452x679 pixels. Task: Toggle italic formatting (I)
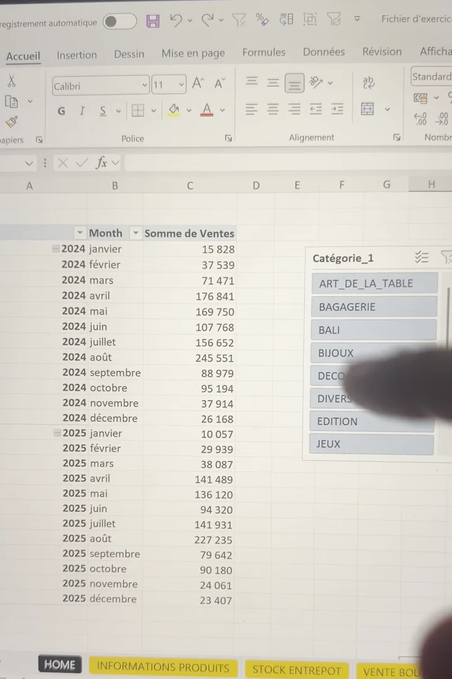pos(82,111)
